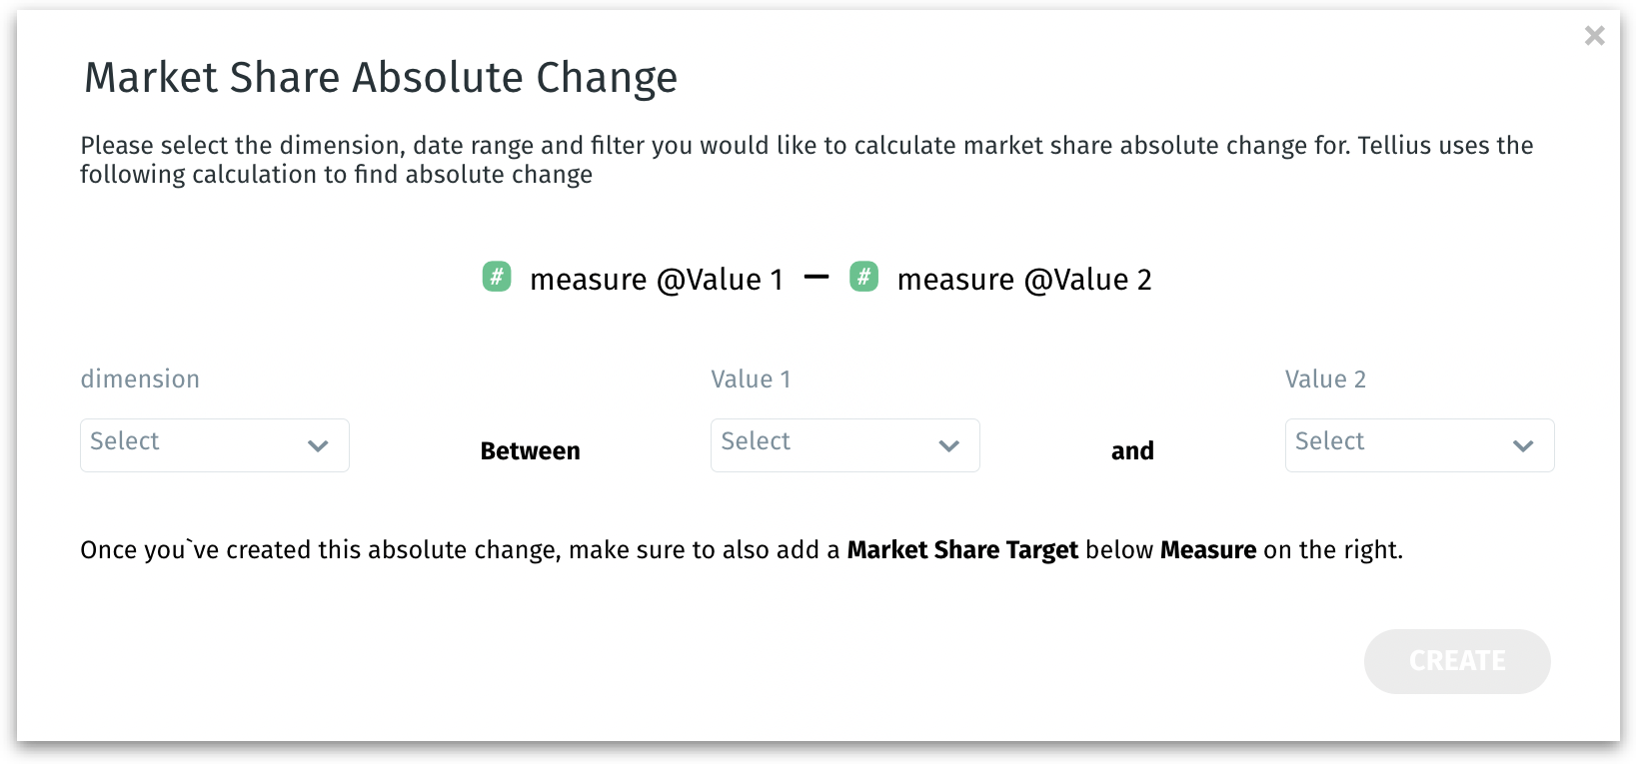
Task: Click the Select placeholder in Value 1 field
Action: 756,441
